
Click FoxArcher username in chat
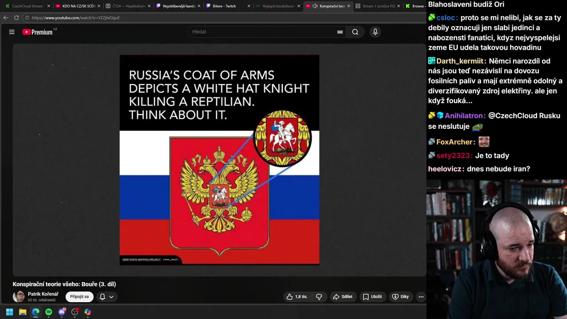tap(454, 142)
